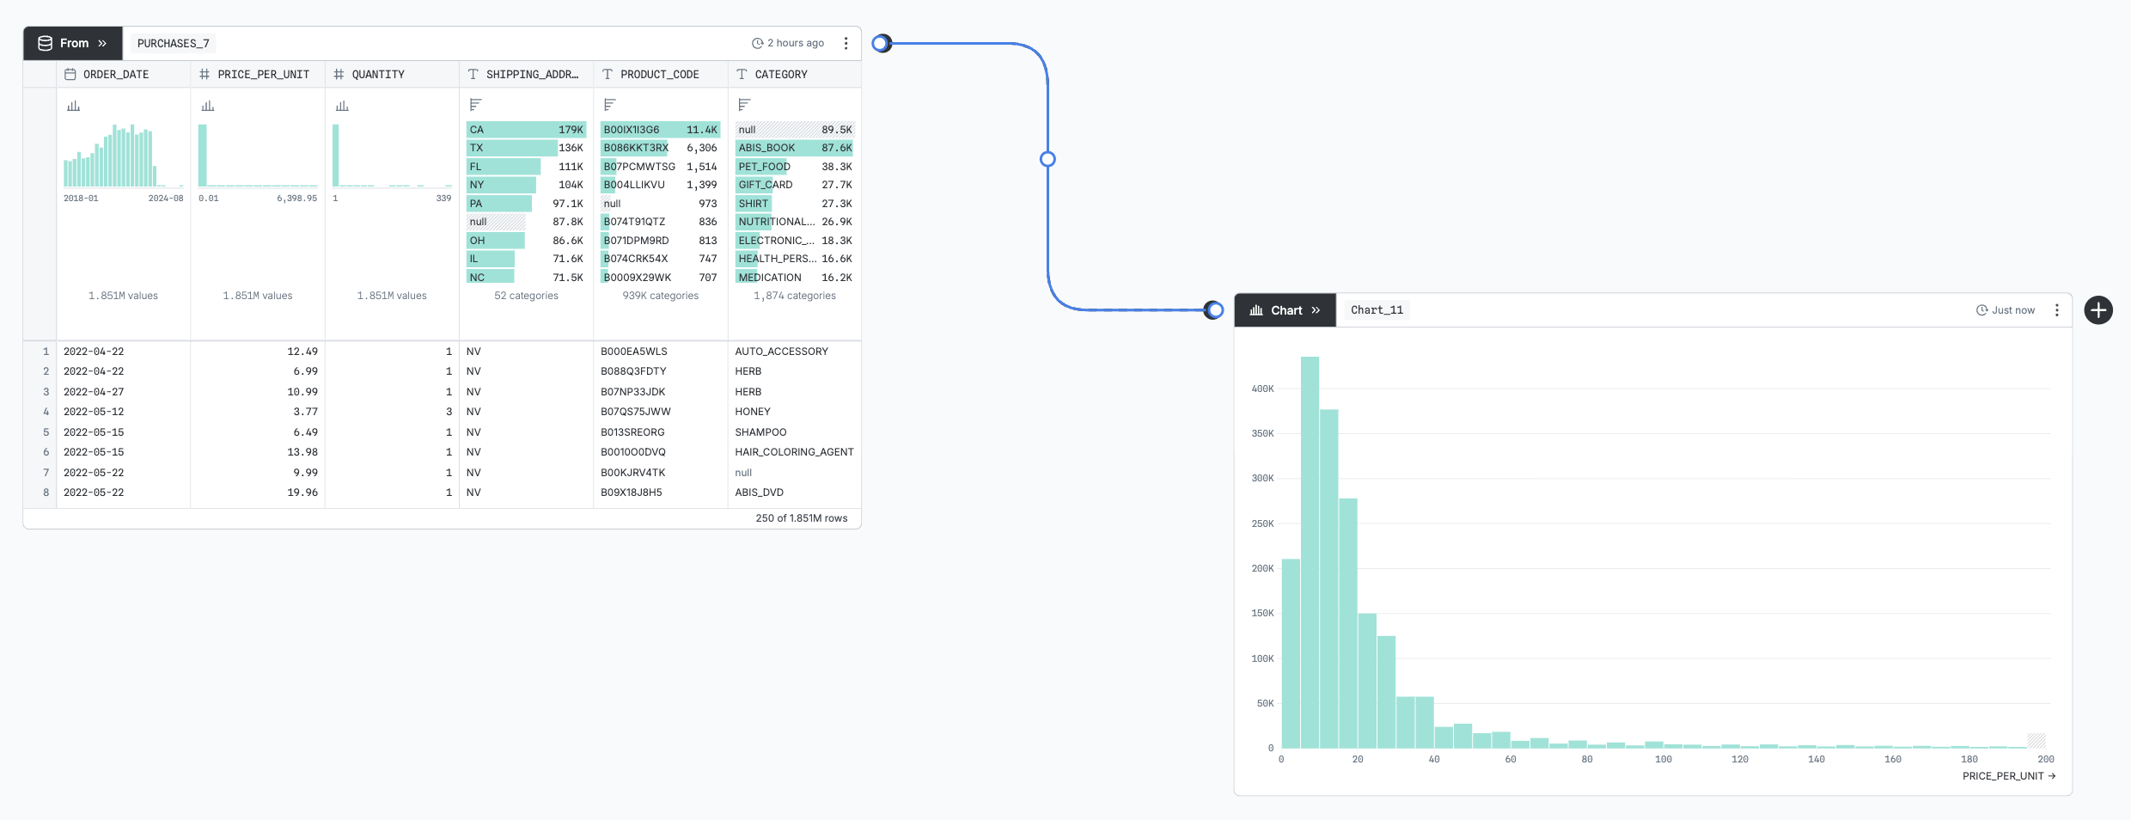Click the histogram icon under ORDER_DATE
Screen dimensions: 2131x820
(x=73, y=106)
